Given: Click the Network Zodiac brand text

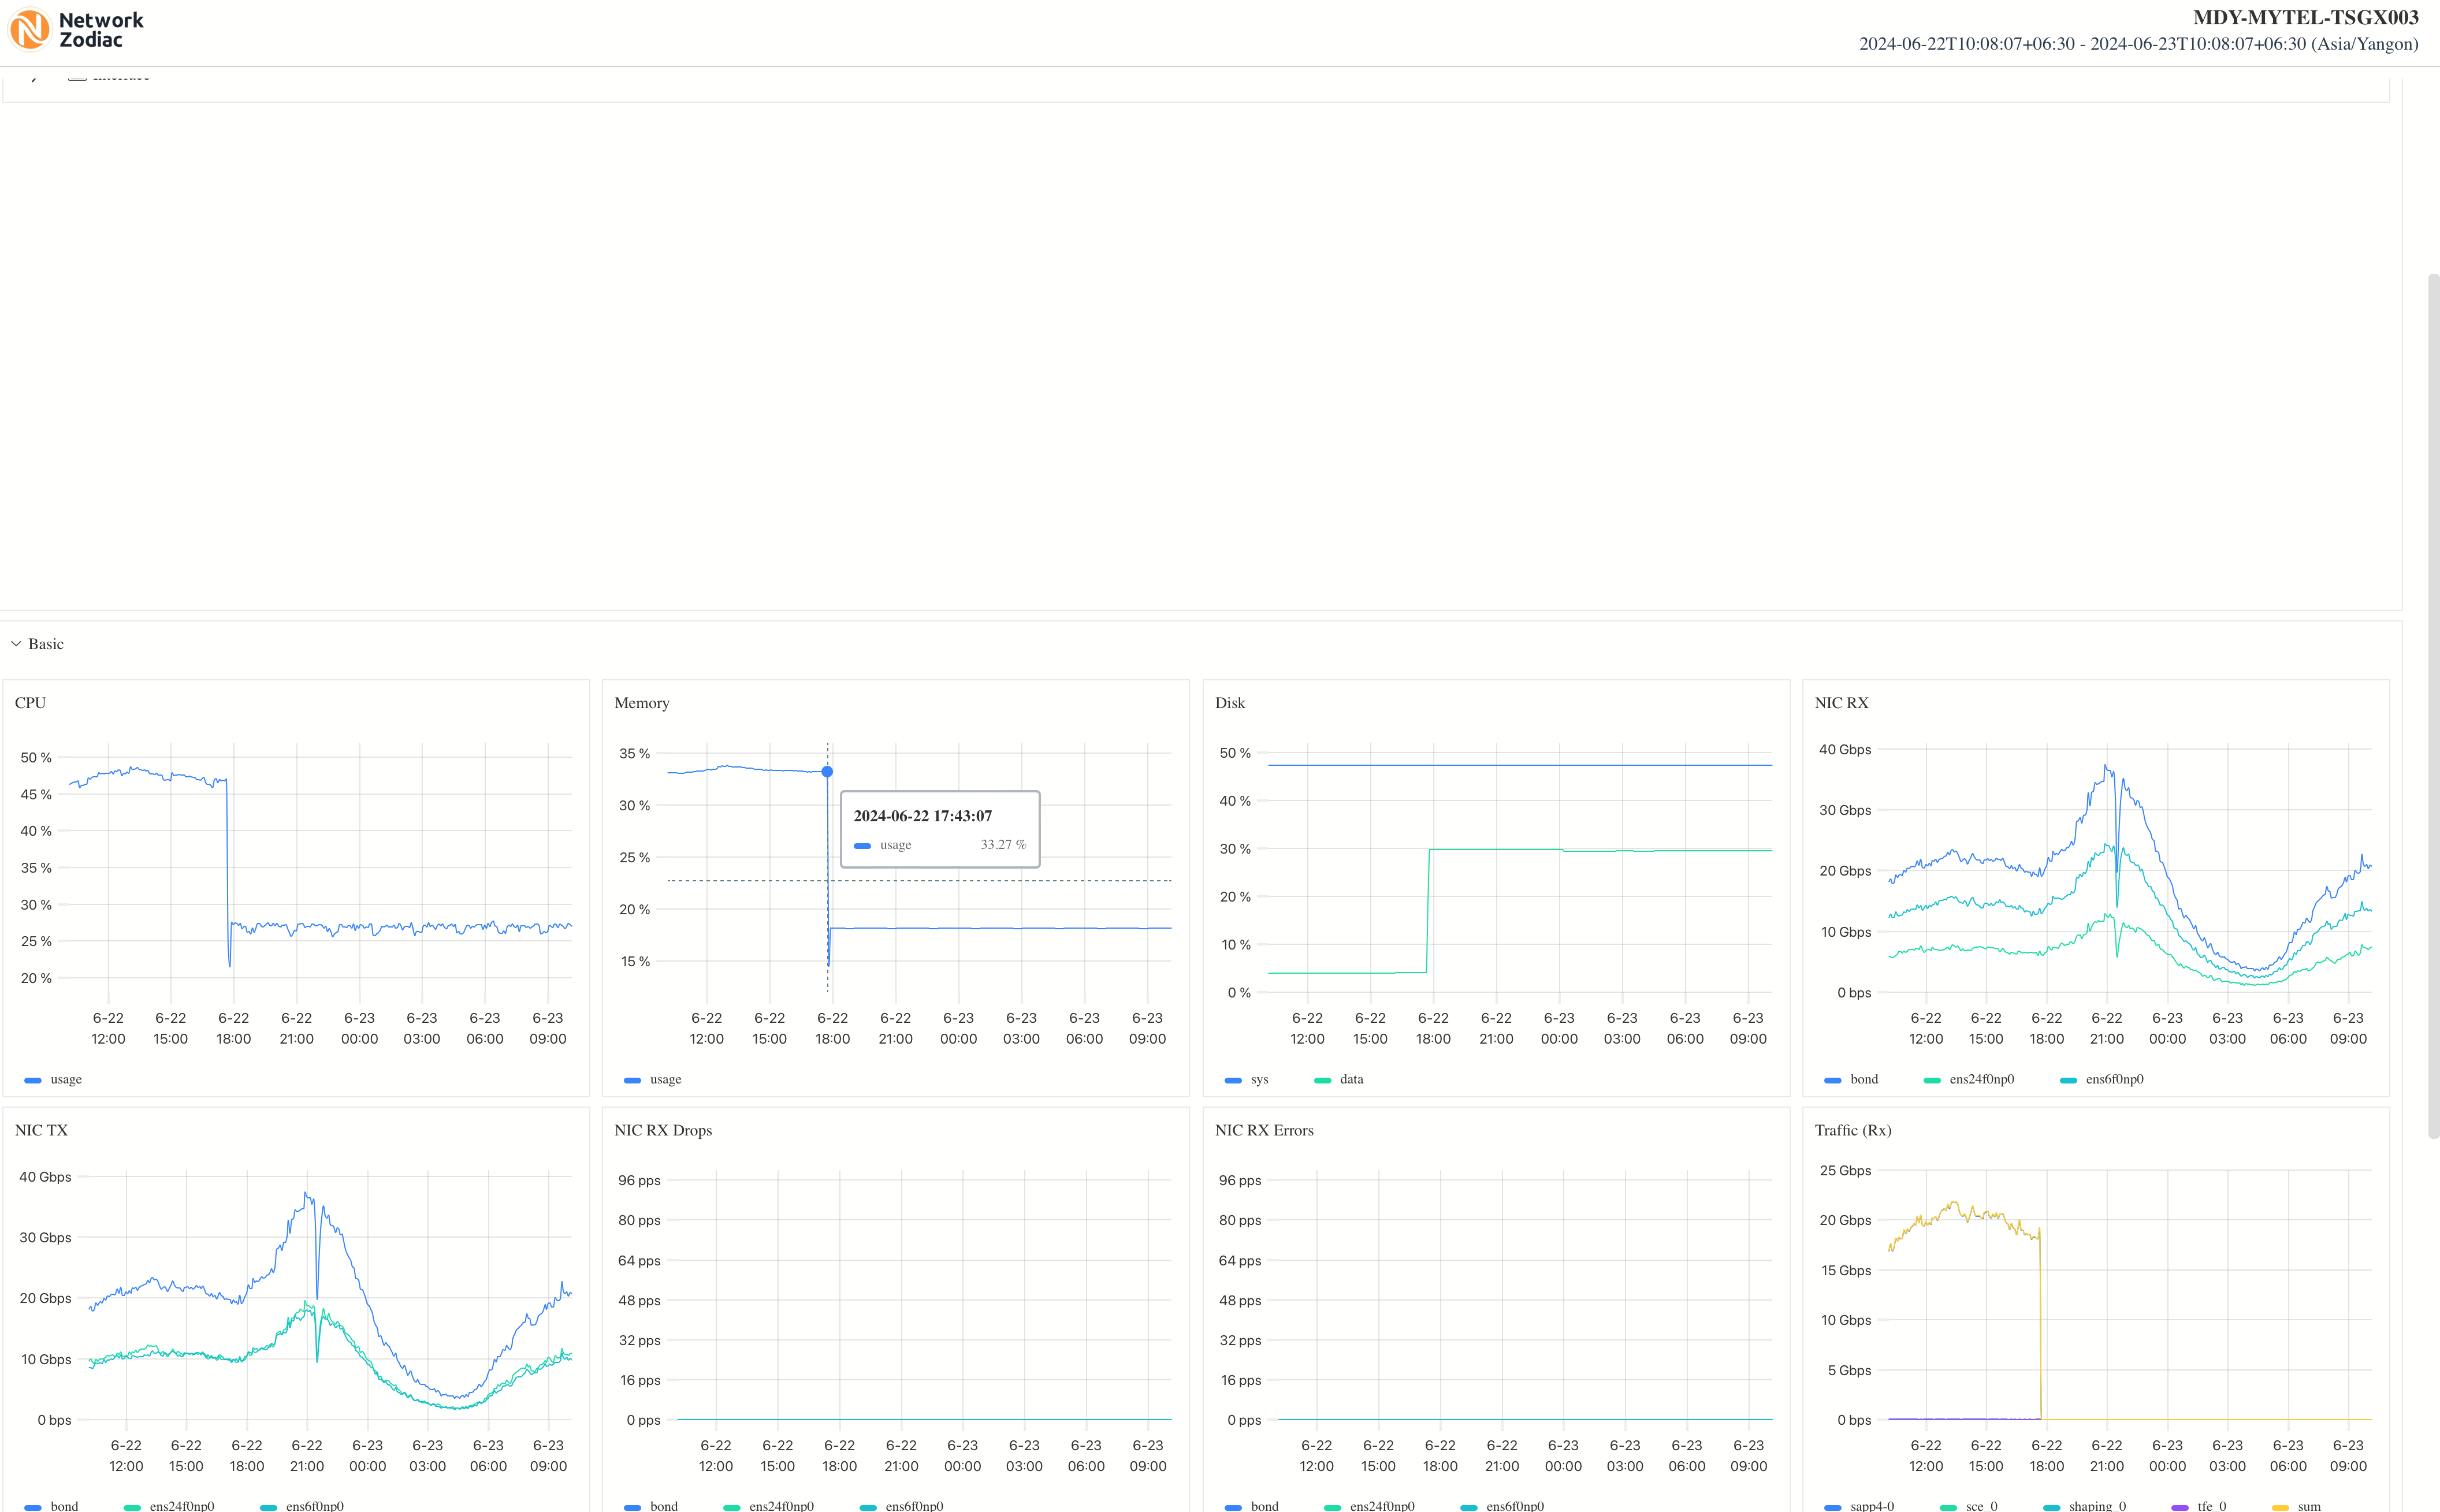Looking at the screenshot, I should 101,30.
